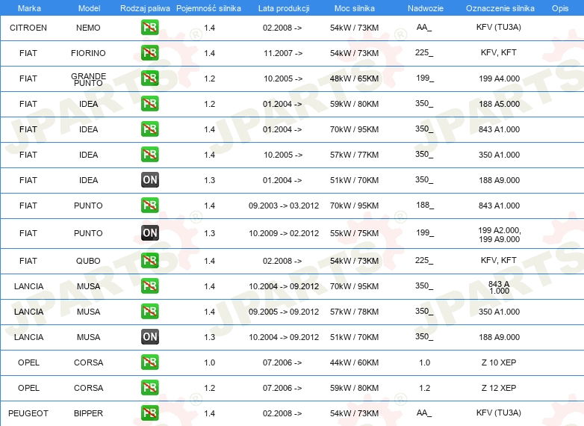Image resolution: width=584 pixels, height=426 pixels.
Task: Click the Marka column header
Action: tap(29, 8)
